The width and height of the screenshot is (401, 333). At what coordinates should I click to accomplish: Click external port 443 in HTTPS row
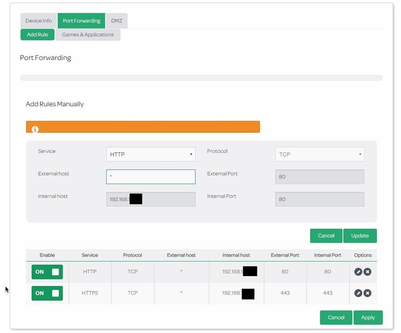(x=285, y=293)
